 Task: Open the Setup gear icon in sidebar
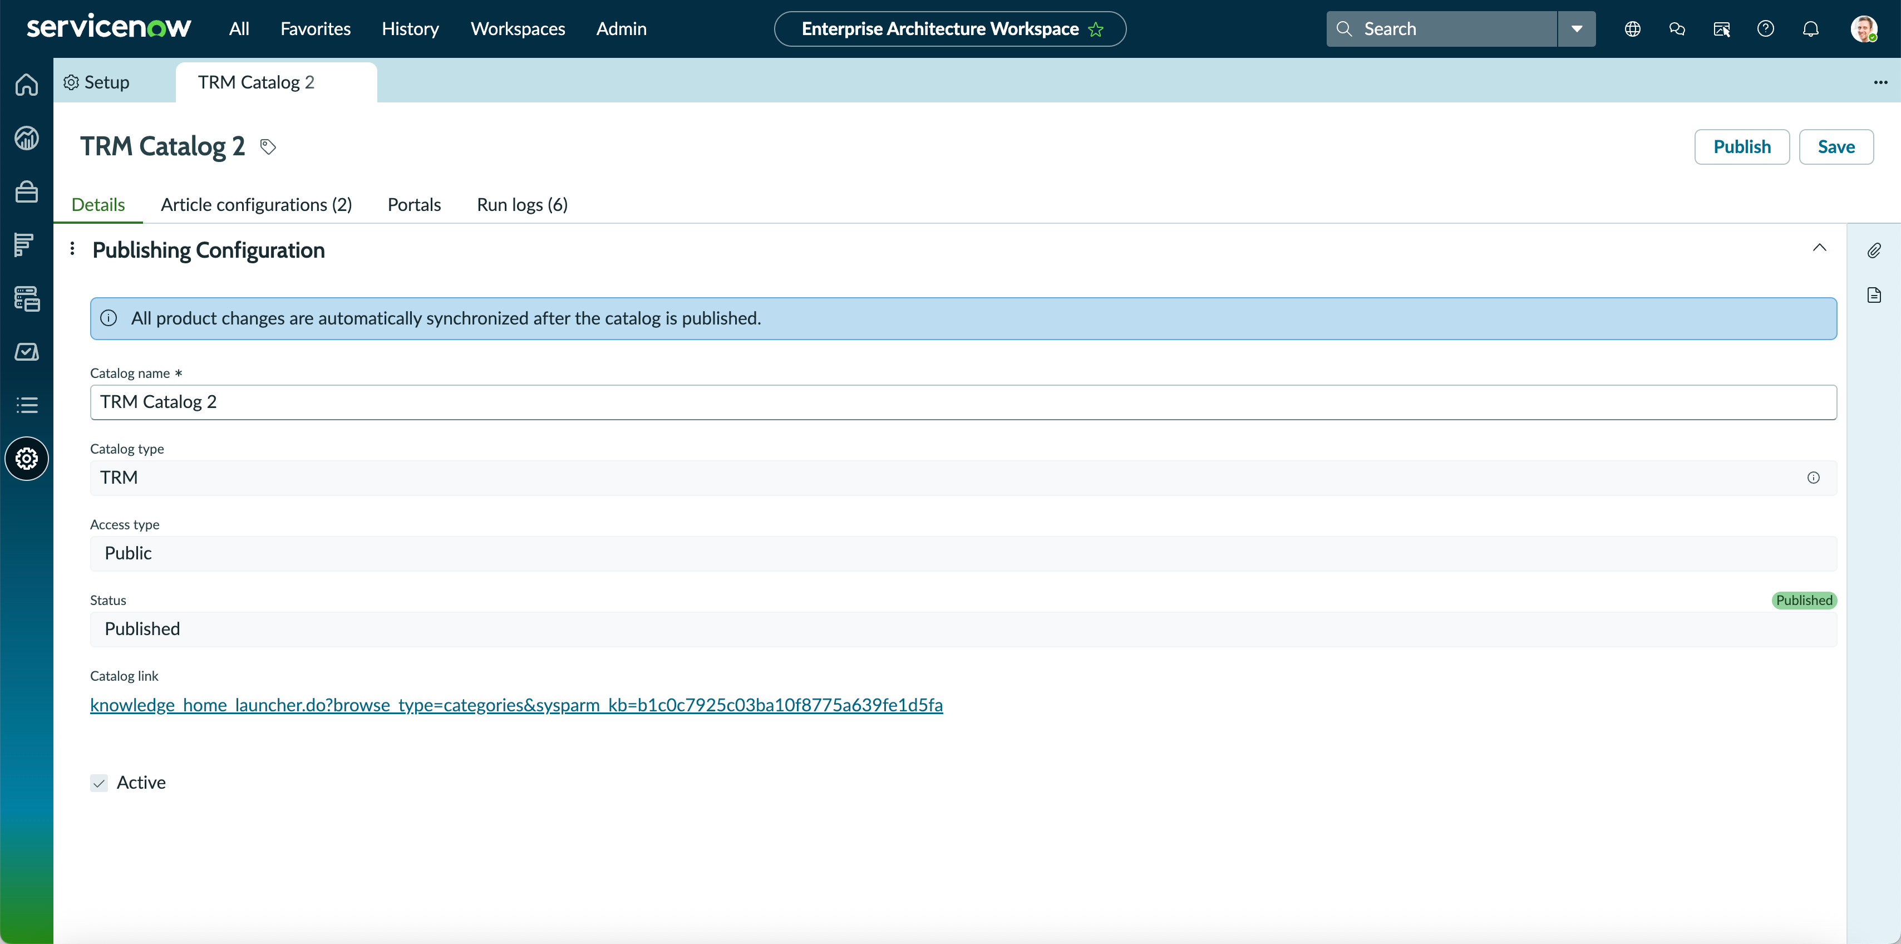pyautogui.click(x=27, y=458)
